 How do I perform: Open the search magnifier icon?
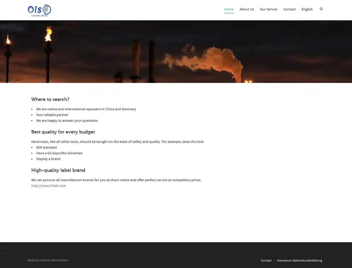(x=321, y=9)
